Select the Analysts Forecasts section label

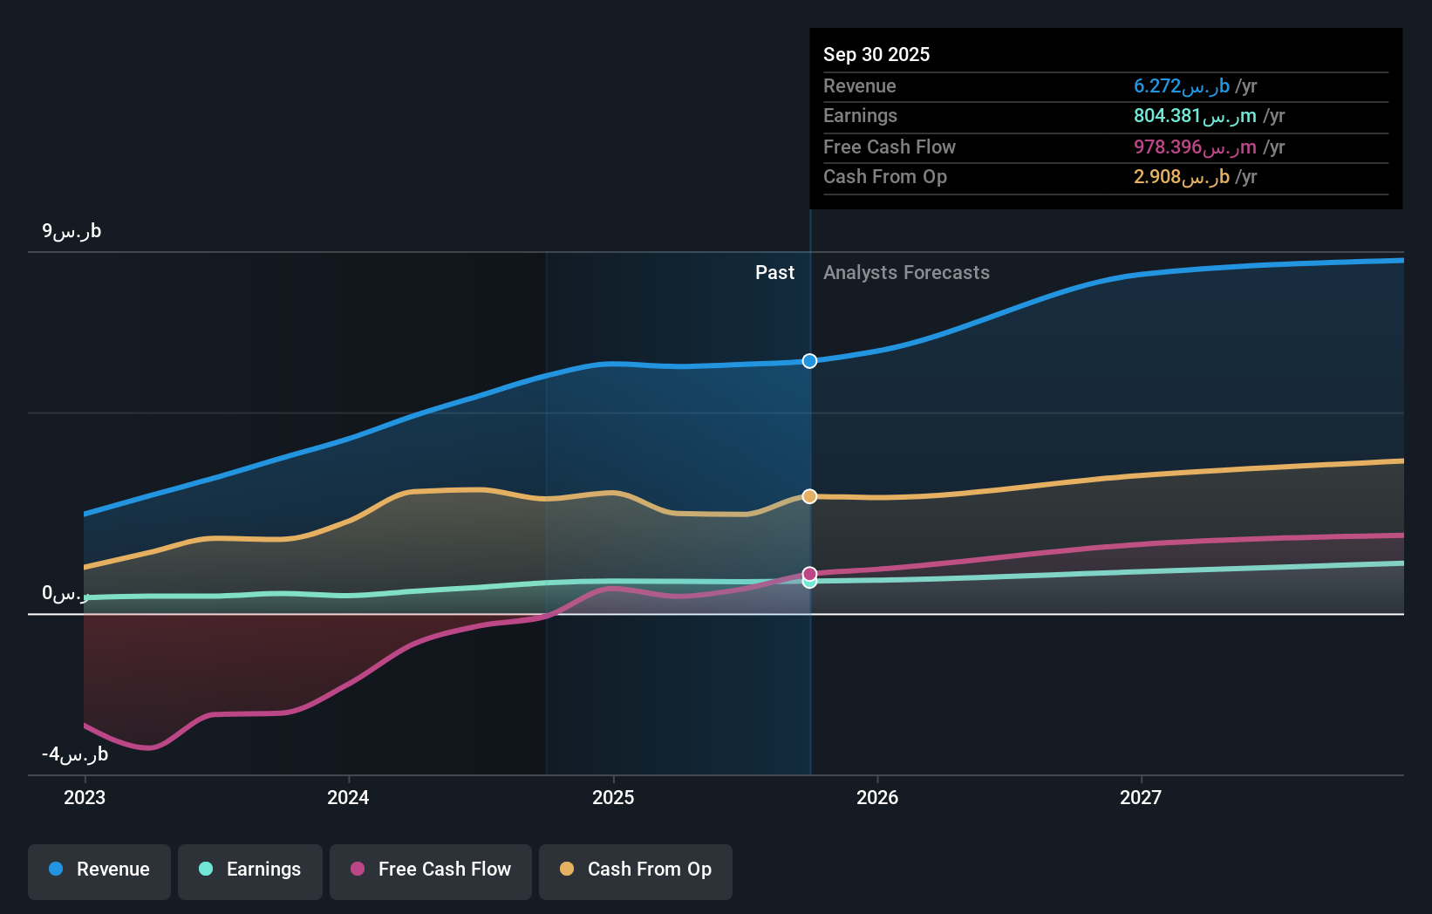(906, 272)
